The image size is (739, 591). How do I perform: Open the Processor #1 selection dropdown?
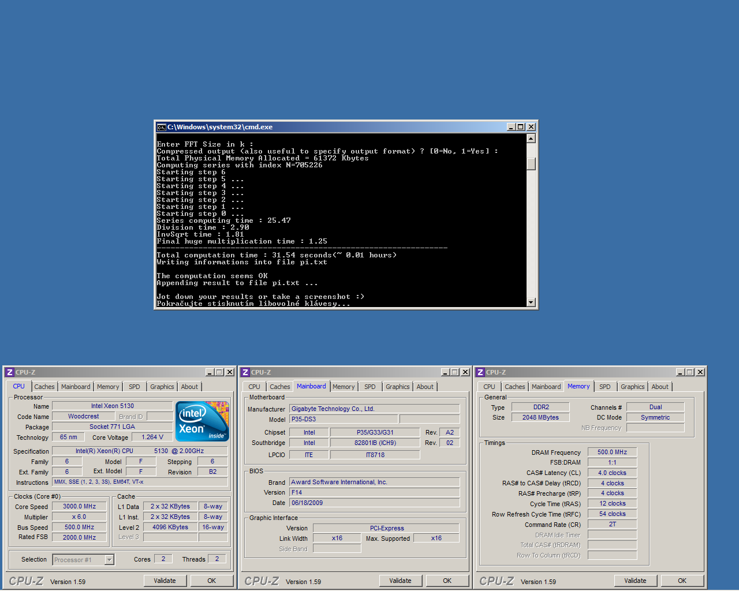point(109,560)
